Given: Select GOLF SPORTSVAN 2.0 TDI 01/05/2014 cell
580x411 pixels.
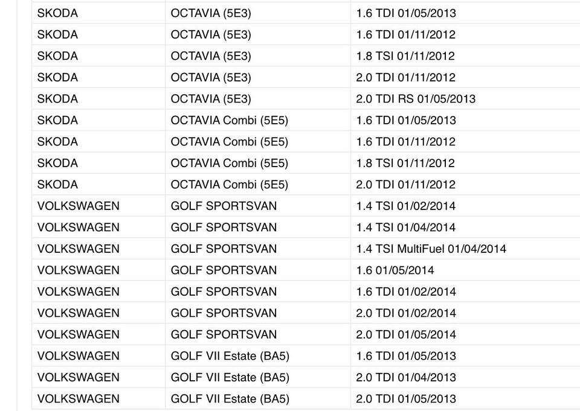Looking at the screenshot, I should pos(465,334).
